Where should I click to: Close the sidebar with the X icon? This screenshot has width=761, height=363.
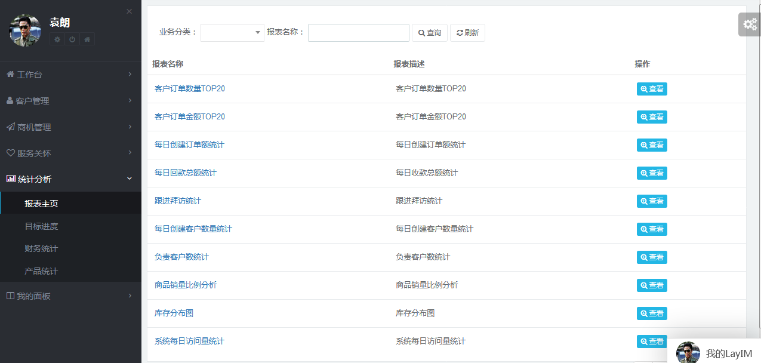pyautogui.click(x=130, y=11)
